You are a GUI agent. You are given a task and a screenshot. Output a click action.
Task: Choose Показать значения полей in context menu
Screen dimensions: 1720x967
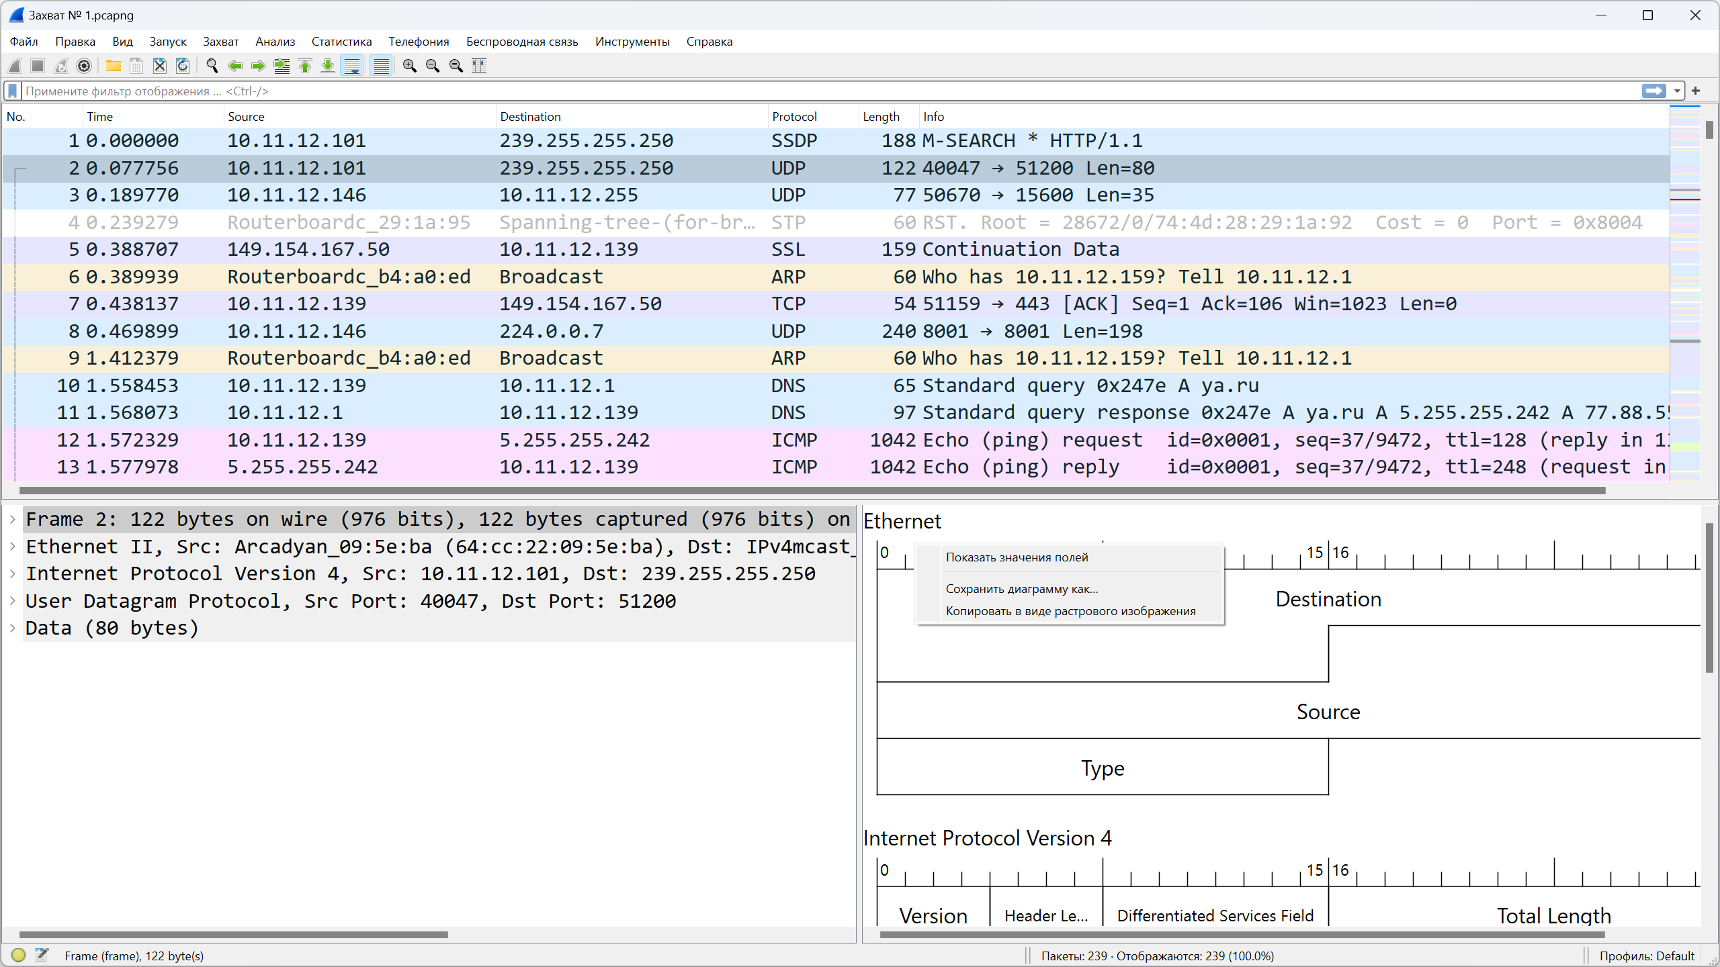click(1070, 557)
